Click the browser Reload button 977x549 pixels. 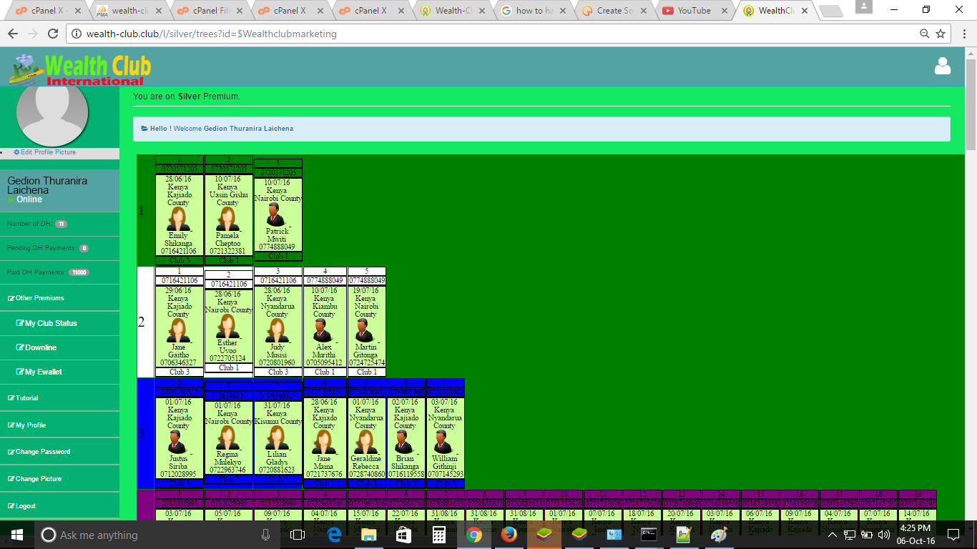coord(52,34)
